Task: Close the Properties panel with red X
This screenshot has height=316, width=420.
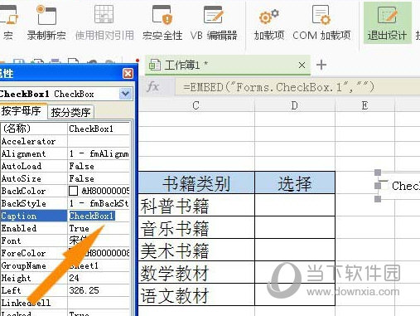Action: pos(128,74)
